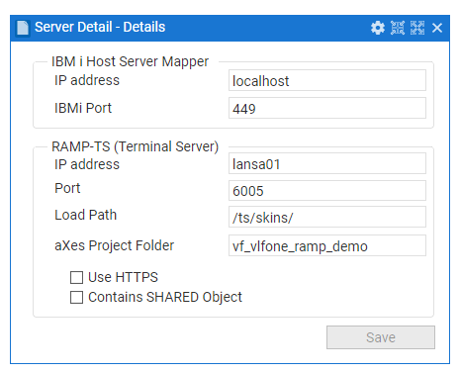Click the 'RAMP-TS (Terminal Server)' group title
This screenshot has height=374, width=460.
coord(136,146)
